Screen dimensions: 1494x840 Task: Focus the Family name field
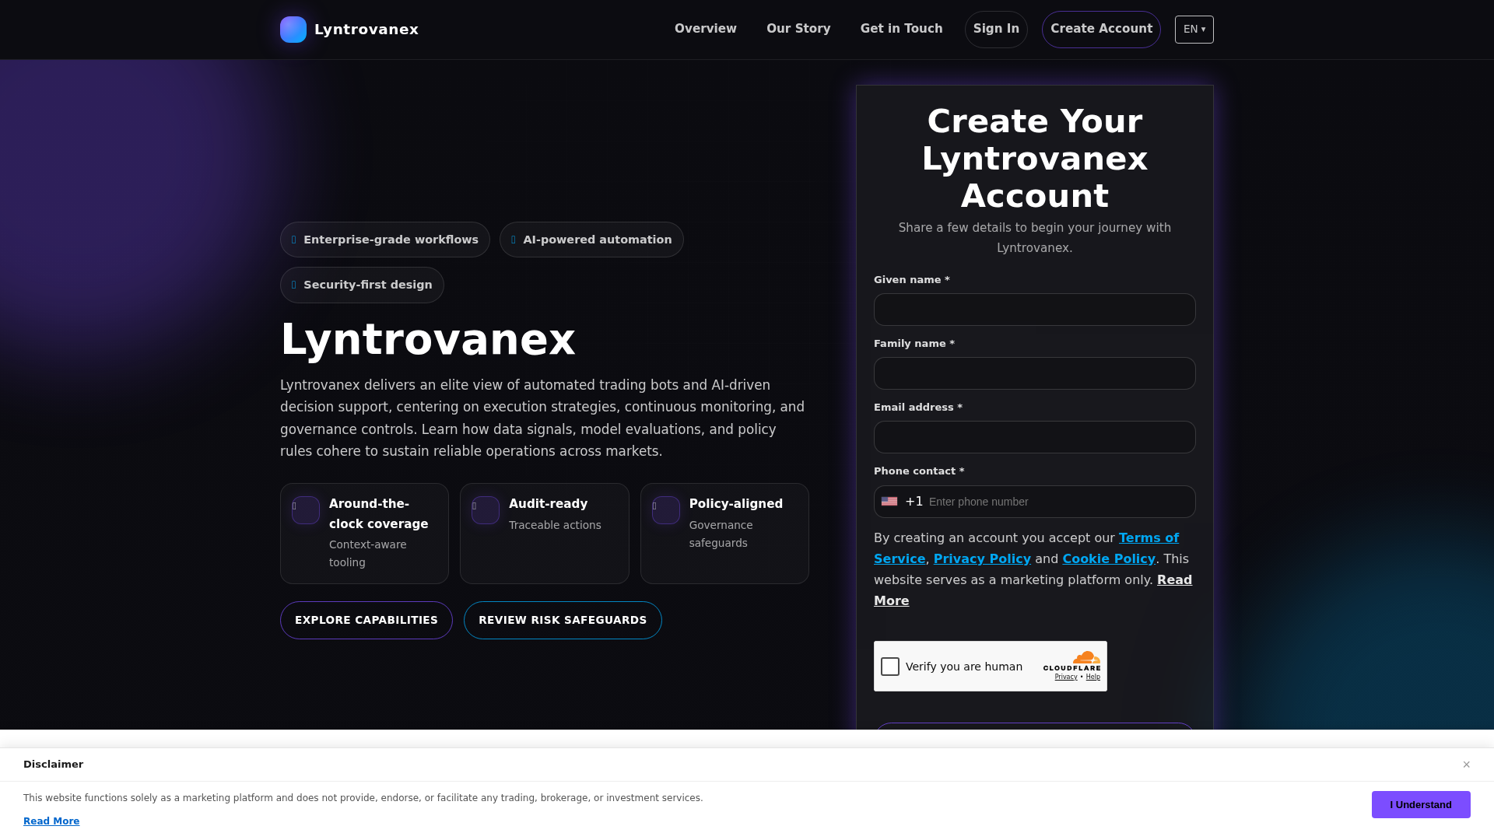(1035, 373)
